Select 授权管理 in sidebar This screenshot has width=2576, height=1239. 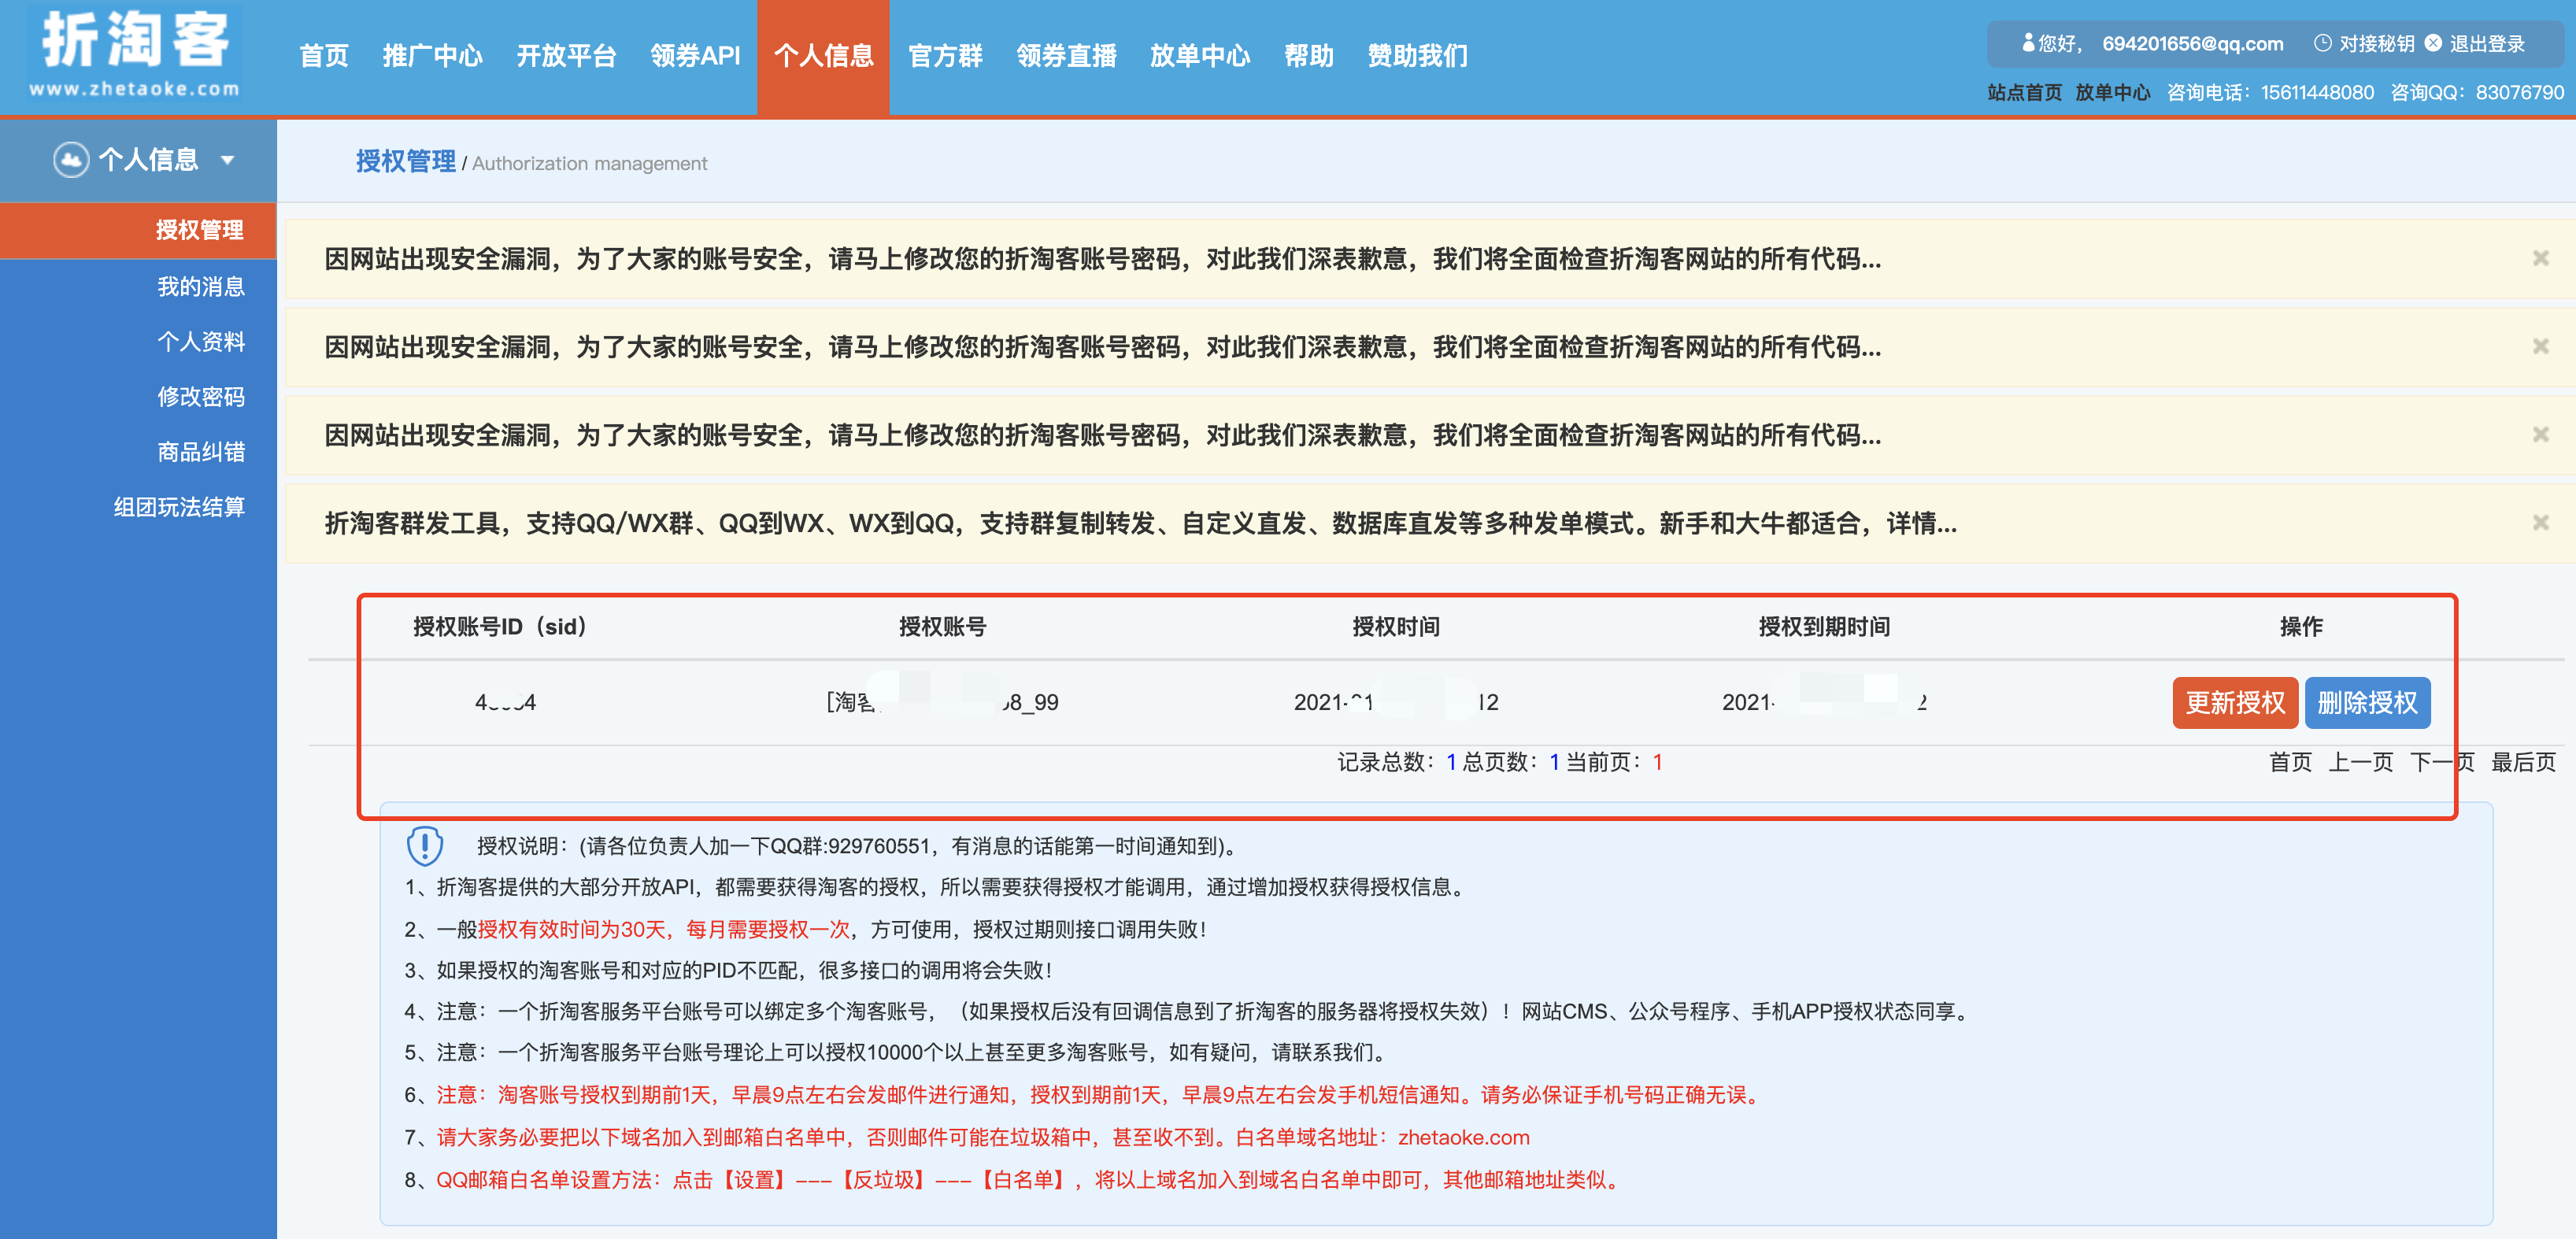(x=138, y=230)
